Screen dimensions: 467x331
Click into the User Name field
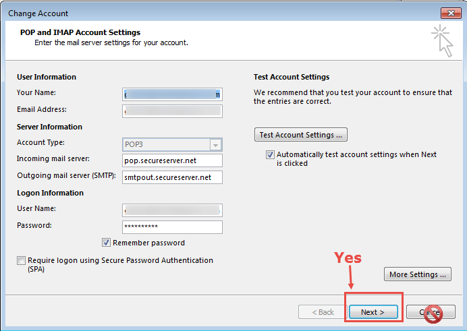point(173,210)
